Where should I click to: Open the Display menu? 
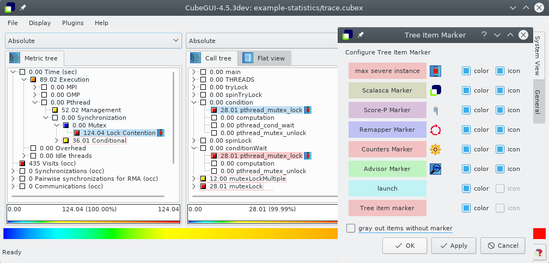point(40,23)
